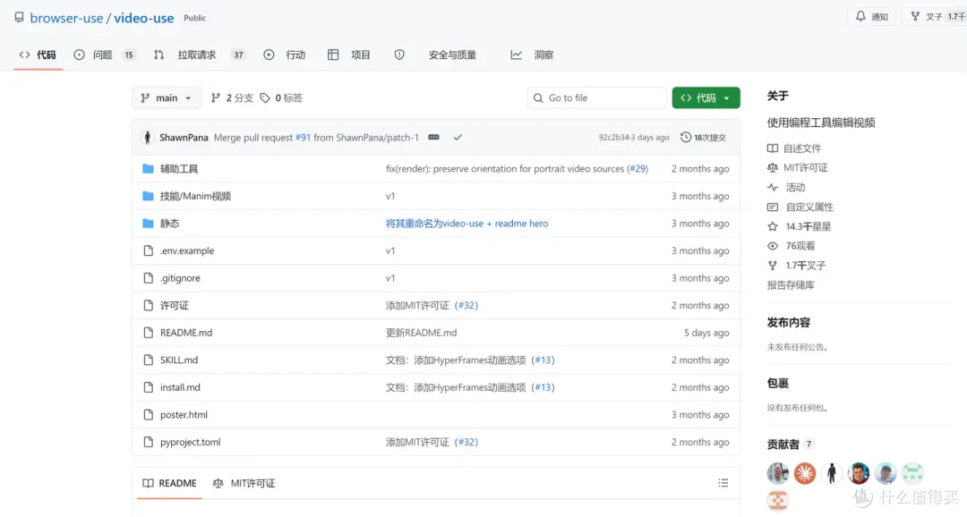This screenshot has height=517, width=967.
Task: Expand the main branch dropdown
Action: (x=166, y=98)
